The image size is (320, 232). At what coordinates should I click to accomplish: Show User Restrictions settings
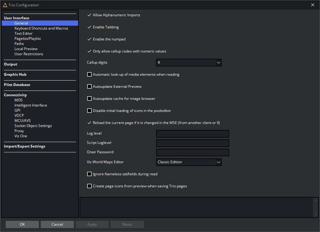[x=29, y=54]
